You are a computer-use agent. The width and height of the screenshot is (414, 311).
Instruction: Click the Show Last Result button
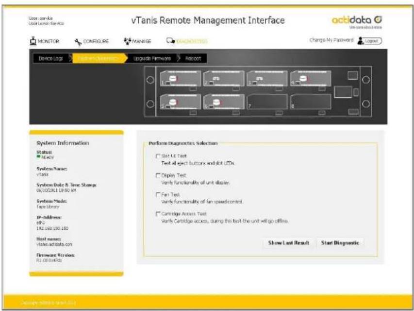point(289,243)
